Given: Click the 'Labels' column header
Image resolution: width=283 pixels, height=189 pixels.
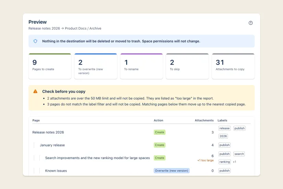Looking at the screenshot, I should pos(222,120).
